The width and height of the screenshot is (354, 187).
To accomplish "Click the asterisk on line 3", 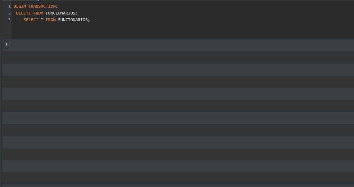I will click(42, 20).
